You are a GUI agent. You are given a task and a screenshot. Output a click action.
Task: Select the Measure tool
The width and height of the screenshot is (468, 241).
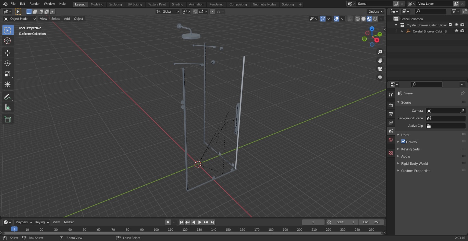pos(8,108)
